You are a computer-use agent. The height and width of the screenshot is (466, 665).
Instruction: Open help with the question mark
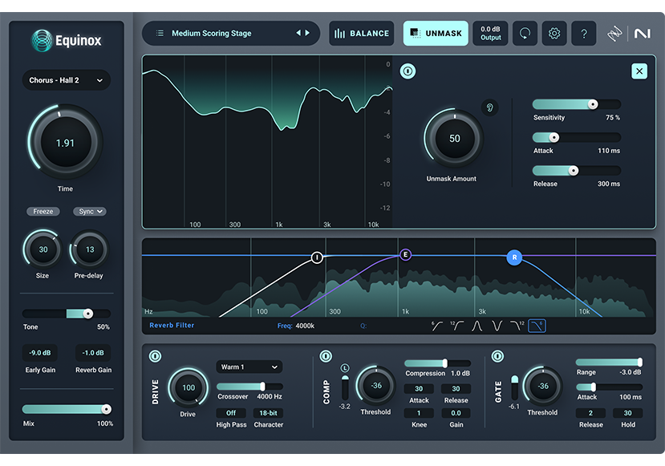[583, 33]
